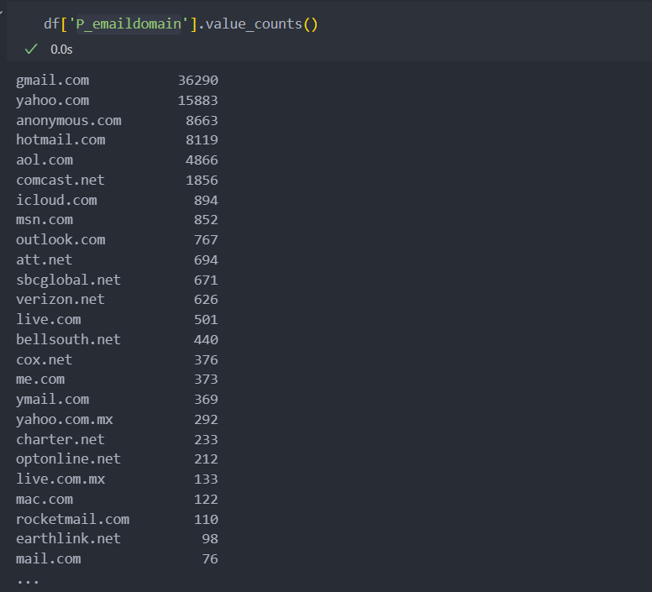
Task: Click the yahoo.com row label
Action: coord(52,101)
